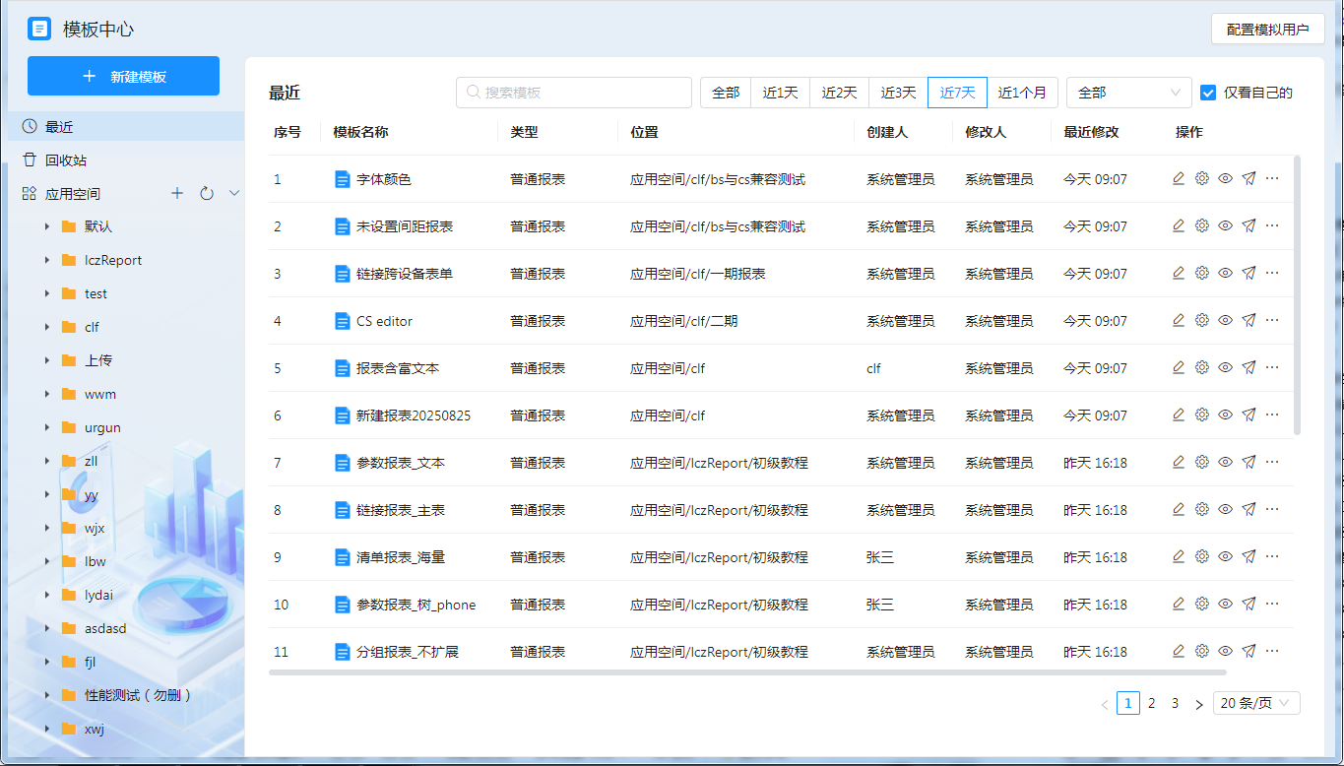Click the edit pencil icon for 字体颜色
1344x766 pixels.
coord(1179,179)
